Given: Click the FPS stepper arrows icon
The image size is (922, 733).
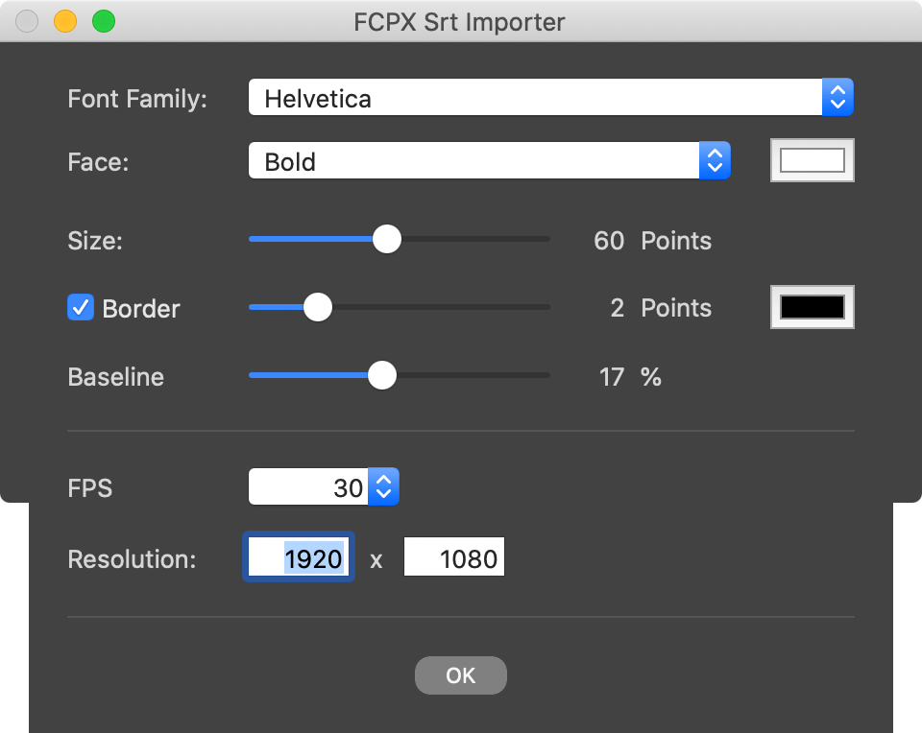Looking at the screenshot, I should pyautogui.click(x=383, y=487).
